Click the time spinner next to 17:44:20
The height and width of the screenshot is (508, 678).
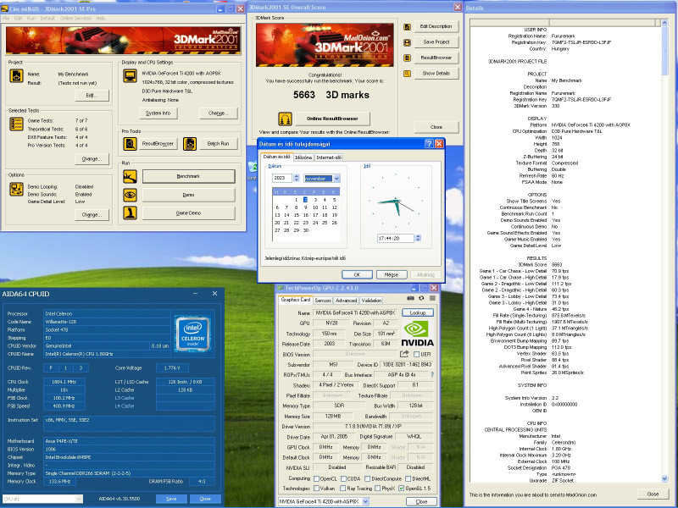point(418,238)
